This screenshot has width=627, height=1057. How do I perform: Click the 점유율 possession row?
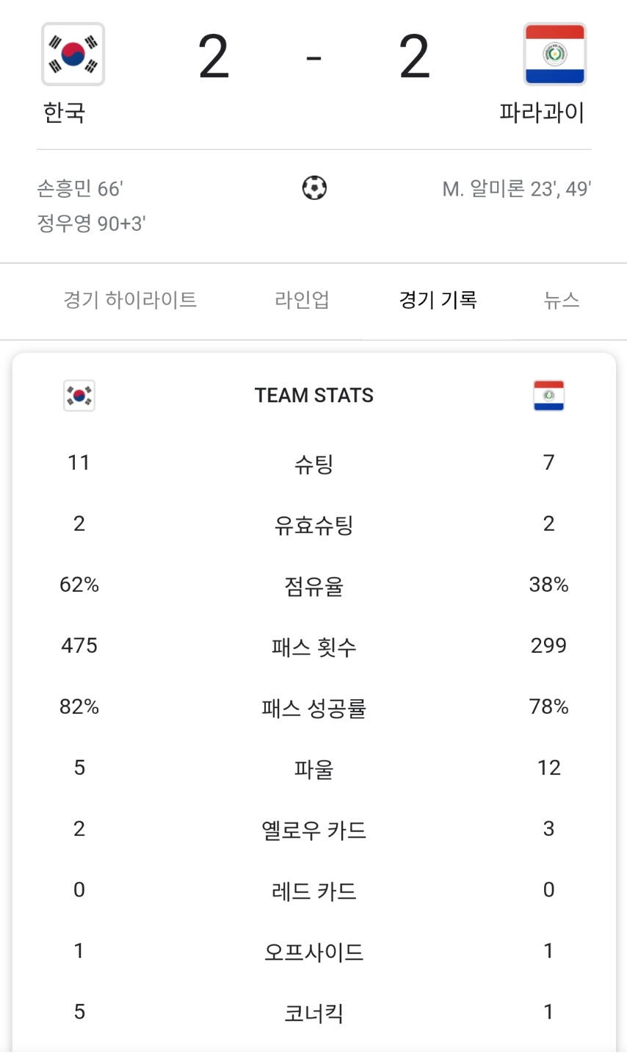pyautogui.click(x=313, y=584)
